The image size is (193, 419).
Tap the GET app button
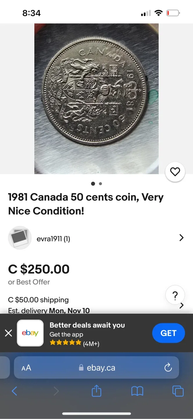(x=169, y=333)
